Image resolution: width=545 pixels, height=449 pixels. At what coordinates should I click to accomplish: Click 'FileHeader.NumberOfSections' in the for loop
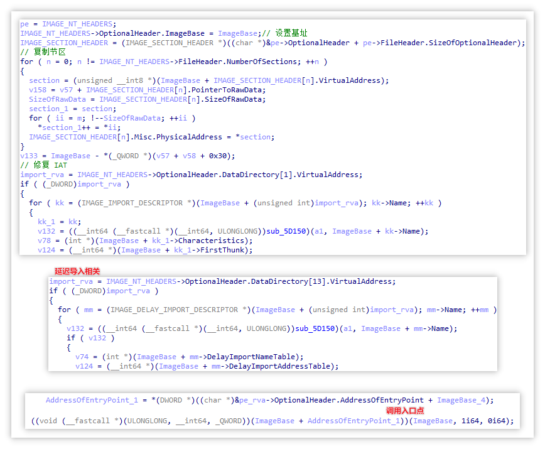coord(238,62)
